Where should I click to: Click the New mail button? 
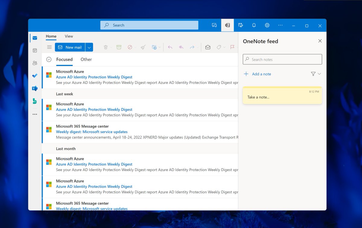click(70, 47)
